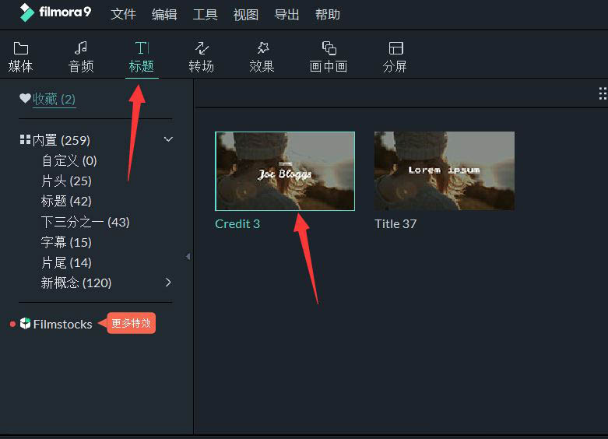The height and width of the screenshot is (439, 608).
Task: Select the Credit 3 thumbnail
Action: point(285,171)
